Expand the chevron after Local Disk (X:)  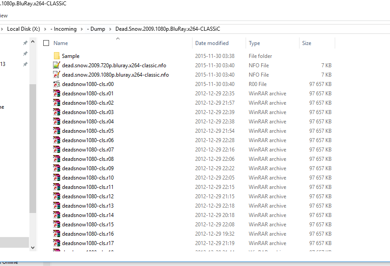[45, 29]
